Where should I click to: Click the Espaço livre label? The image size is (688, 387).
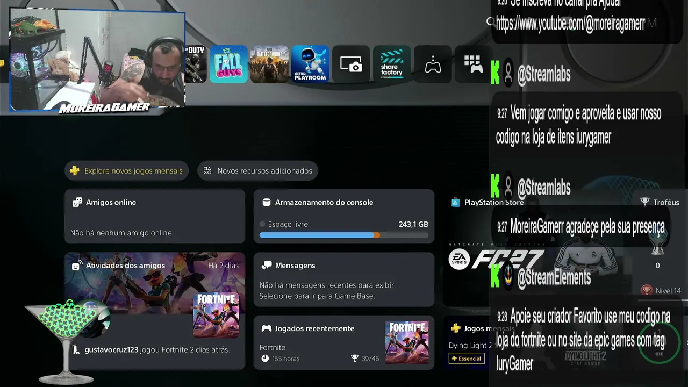tap(288, 224)
